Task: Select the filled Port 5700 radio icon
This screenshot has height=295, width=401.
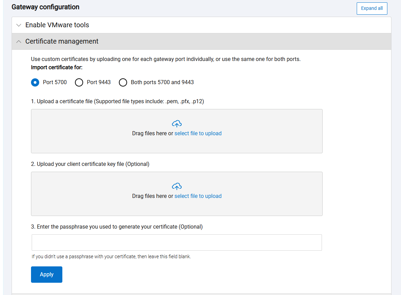Action: coord(35,82)
